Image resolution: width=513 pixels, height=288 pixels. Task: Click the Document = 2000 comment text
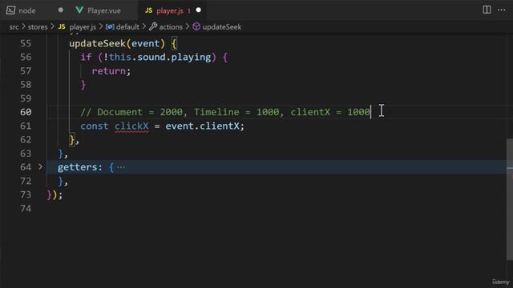coord(140,112)
